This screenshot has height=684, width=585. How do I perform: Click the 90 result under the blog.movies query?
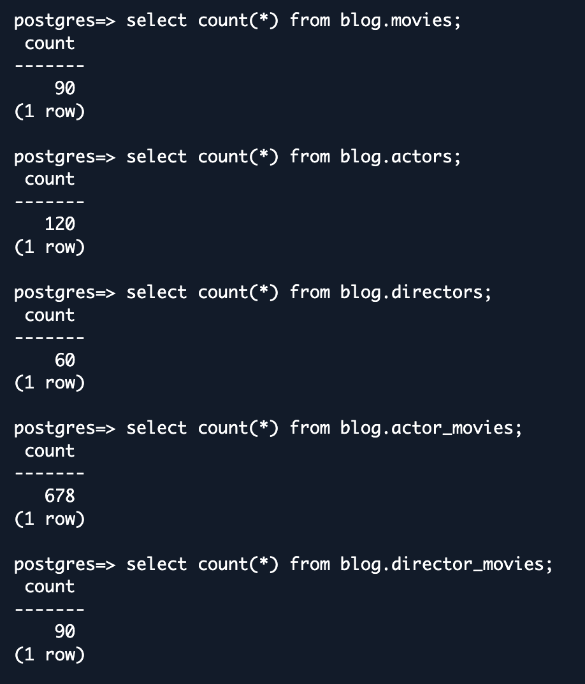pyautogui.click(x=65, y=89)
